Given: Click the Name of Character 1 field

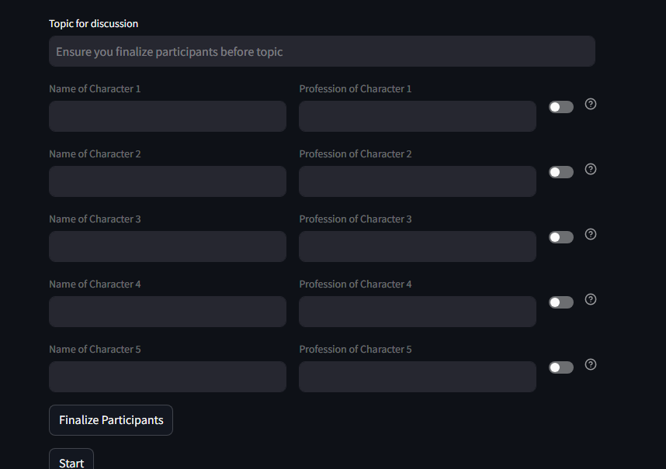Looking at the screenshot, I should tap(168, 116).
